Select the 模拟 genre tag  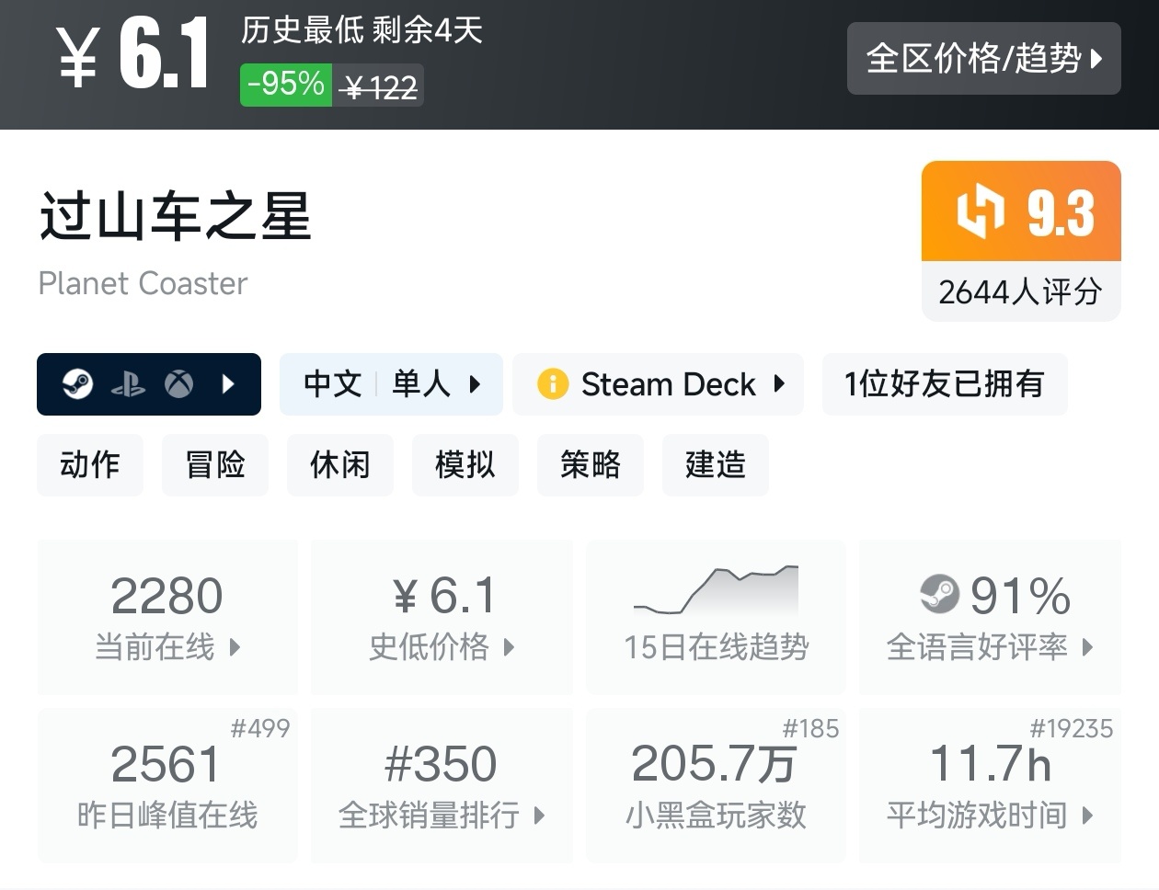click(465, 464)
